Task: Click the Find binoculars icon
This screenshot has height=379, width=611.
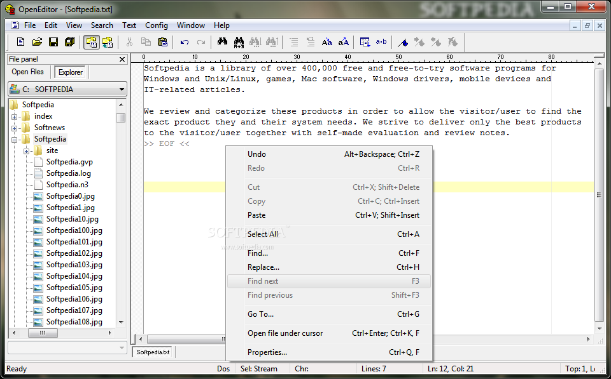Action: point(223,42)
